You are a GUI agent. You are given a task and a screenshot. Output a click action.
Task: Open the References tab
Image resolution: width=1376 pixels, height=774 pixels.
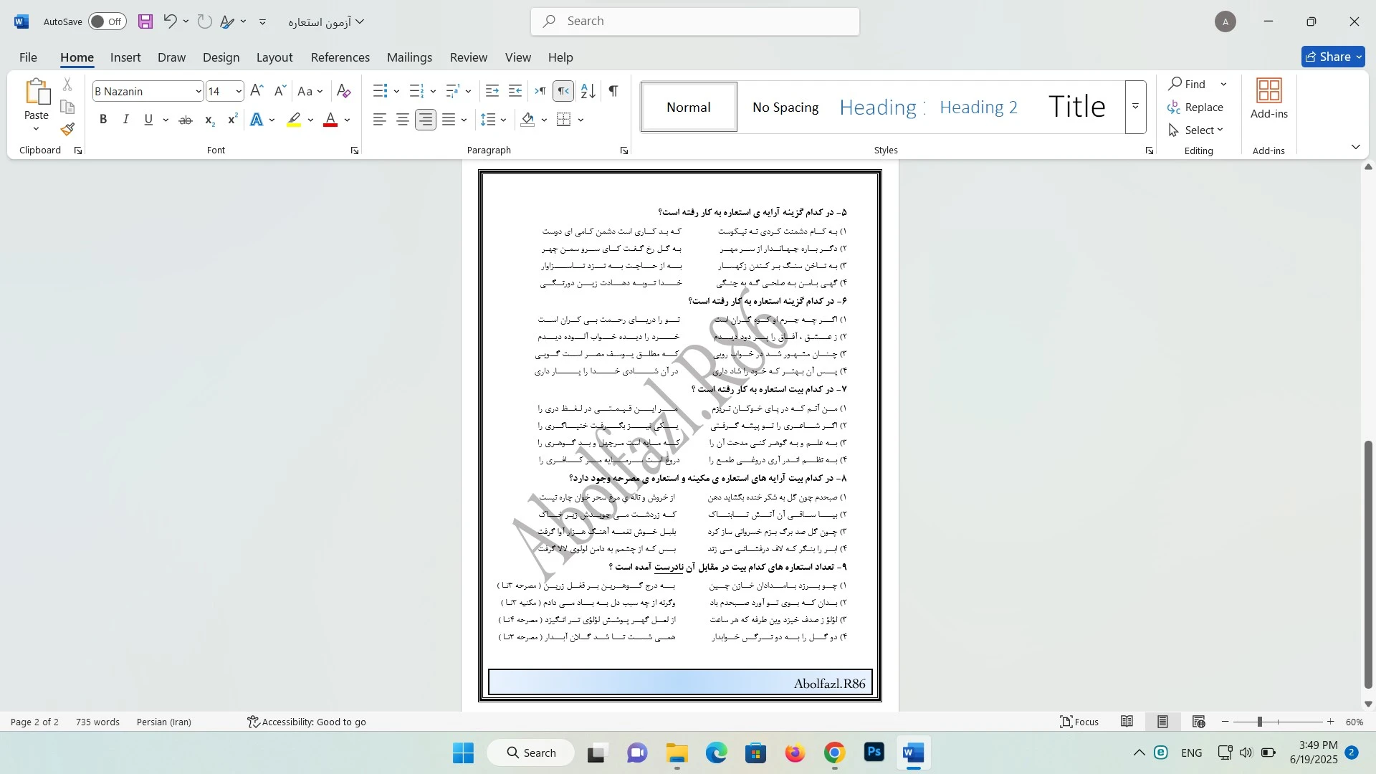tap(340, 57)
